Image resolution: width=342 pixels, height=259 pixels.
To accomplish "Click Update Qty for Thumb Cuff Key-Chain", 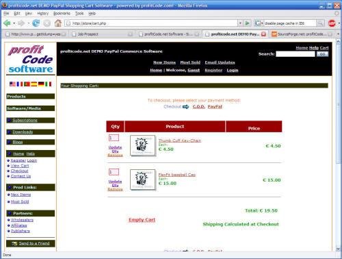I will click(115, 149).
